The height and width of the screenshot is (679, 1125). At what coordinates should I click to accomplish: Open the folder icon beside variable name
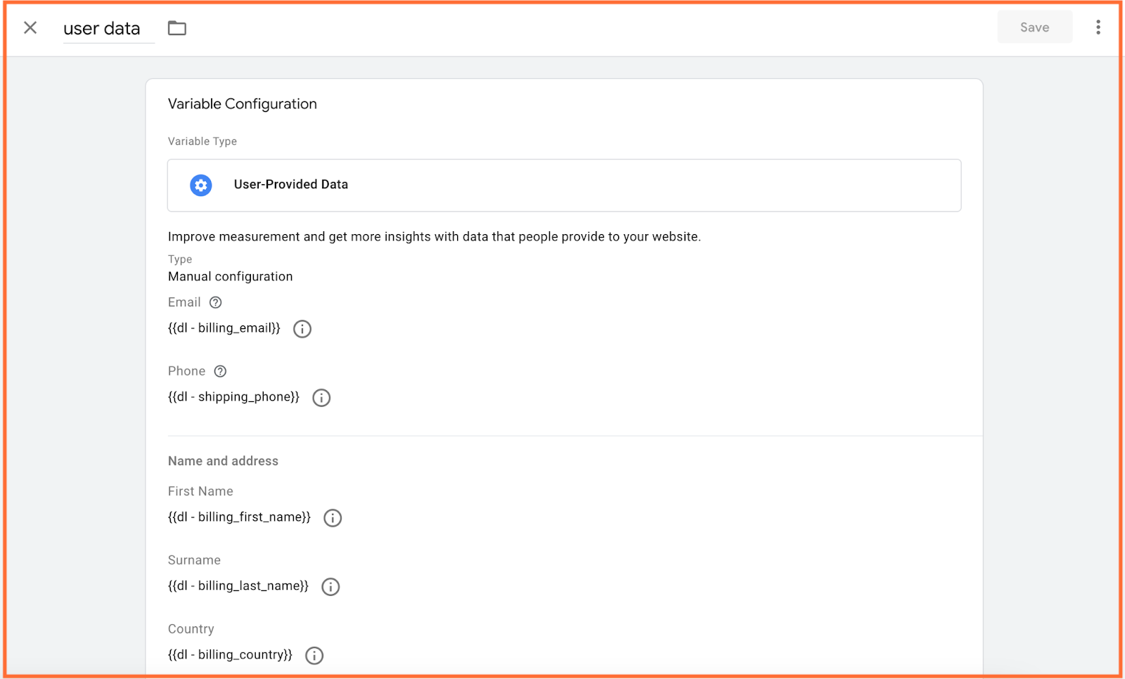pos(176,27)
